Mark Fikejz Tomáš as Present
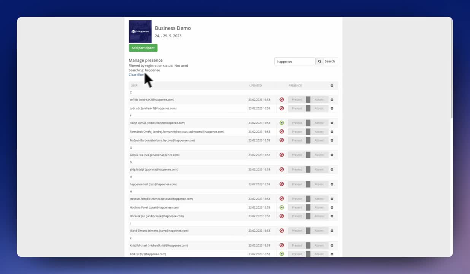 (x=297, y=123)
